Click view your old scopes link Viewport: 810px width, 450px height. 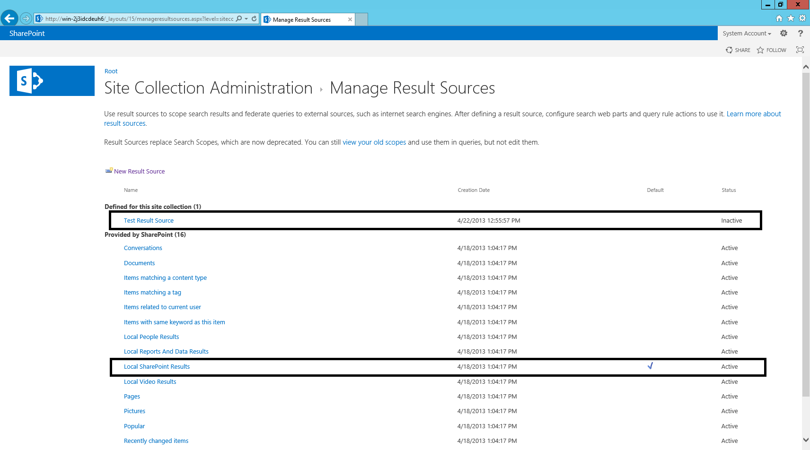point(374,142)
